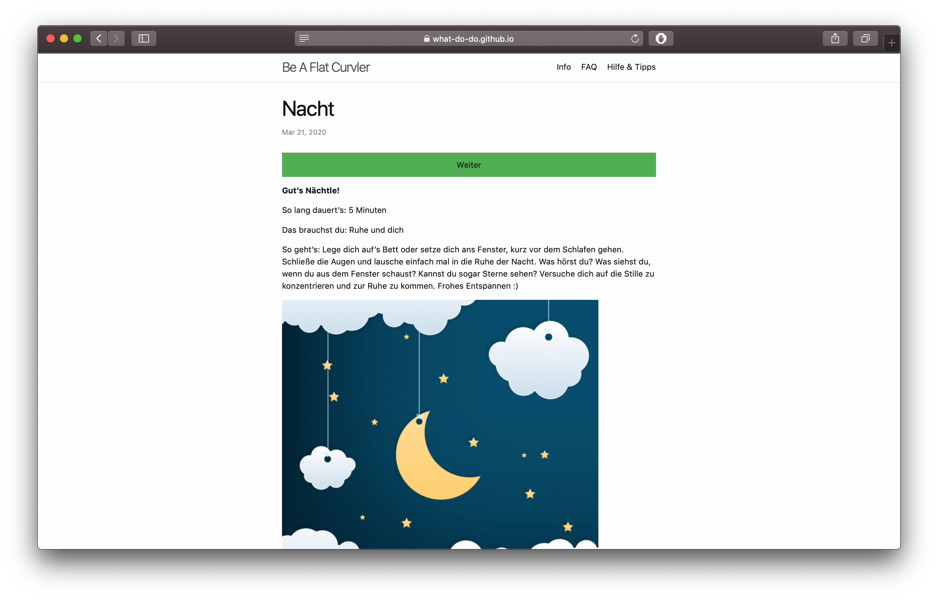Click the Safari back arrow button
The image size is (938, 599).
coord(99,38)
